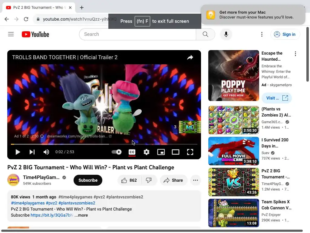Reload the page

point(26,19)
